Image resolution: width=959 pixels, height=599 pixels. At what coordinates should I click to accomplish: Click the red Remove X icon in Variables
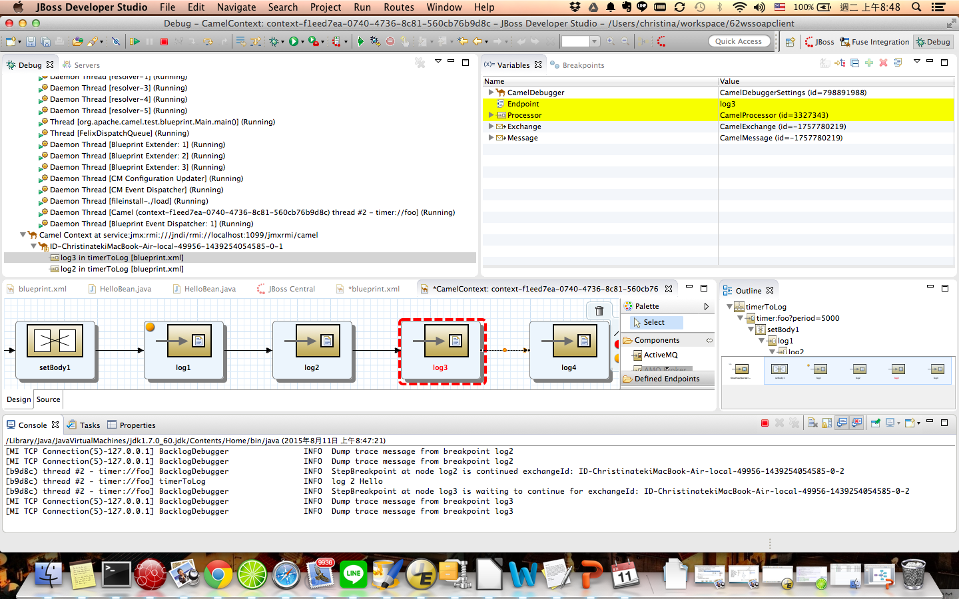click(x=883, y=63)
